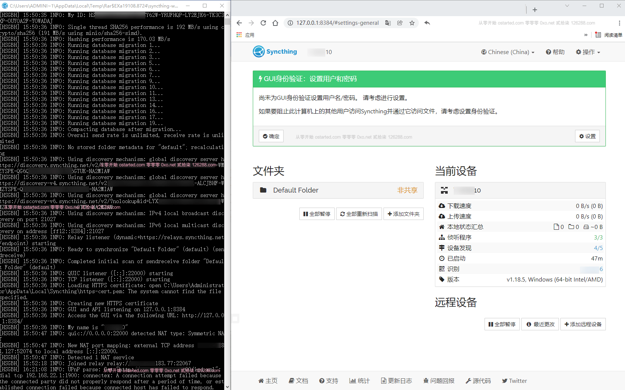Go back in the browser
The image size is (625, 390).
(239, 23)
